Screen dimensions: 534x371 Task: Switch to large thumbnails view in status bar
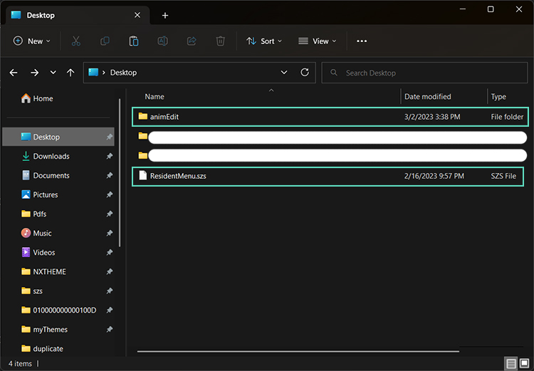pos(525,364)
